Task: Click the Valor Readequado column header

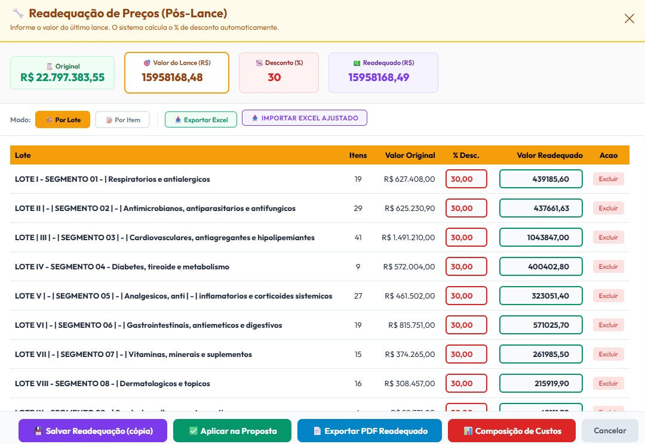Action: (549, 155)
